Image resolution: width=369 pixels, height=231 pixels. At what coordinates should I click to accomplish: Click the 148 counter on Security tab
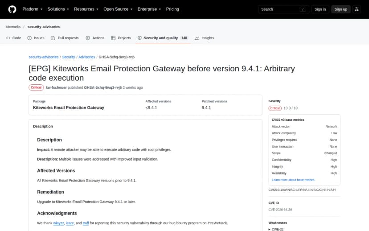184,38
